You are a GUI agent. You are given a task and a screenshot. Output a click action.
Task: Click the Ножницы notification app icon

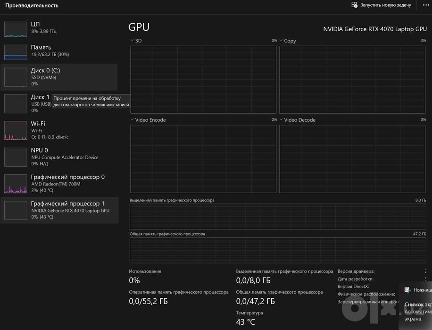pyautogui.click(x=407, y=290)
